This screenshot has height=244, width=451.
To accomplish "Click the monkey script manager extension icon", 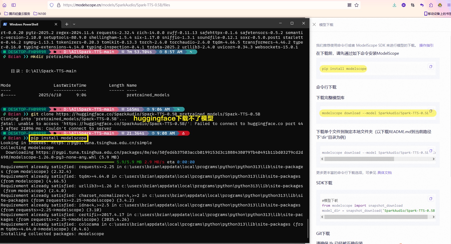I will click(440, 5).
